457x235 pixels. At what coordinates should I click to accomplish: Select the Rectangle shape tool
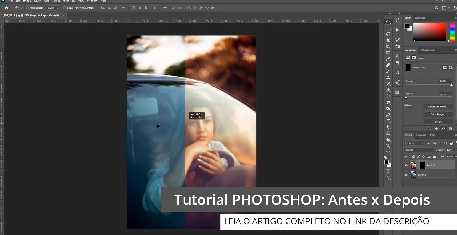pyautogui.click(x=388, y=133)
